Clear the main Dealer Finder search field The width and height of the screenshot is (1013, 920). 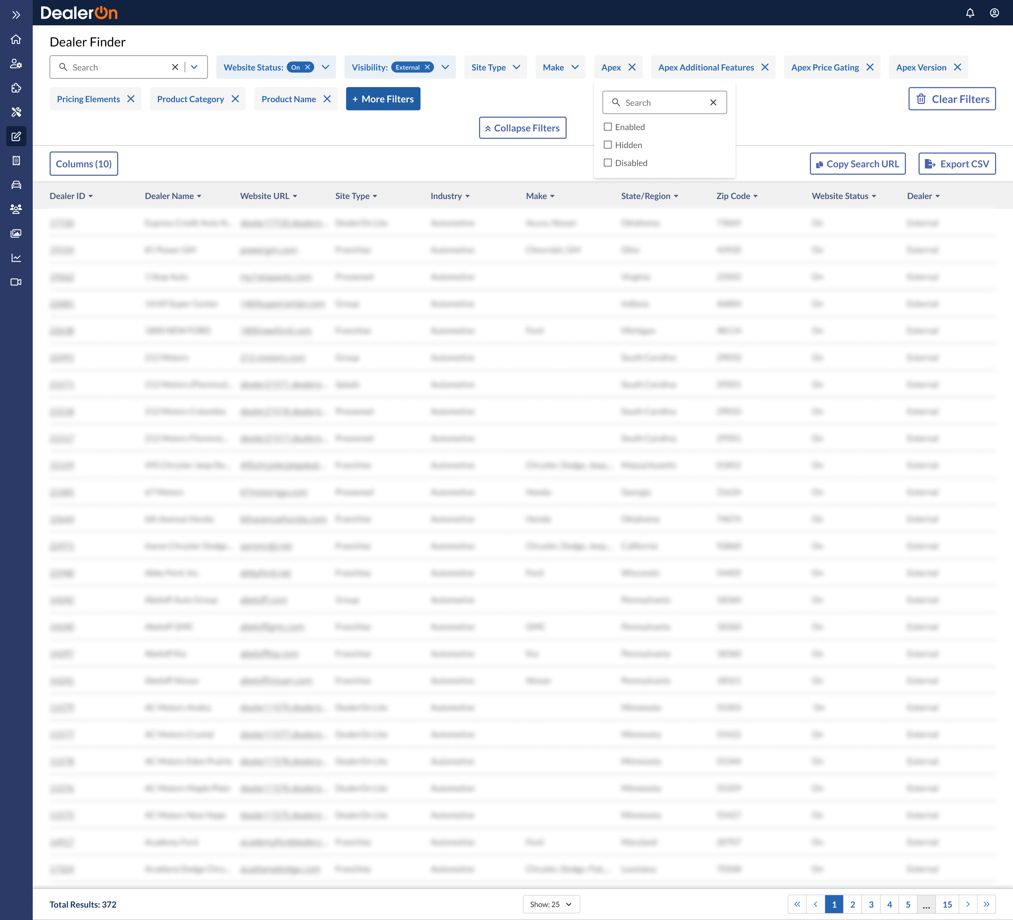pyautogui.click(x=175, y=67)
